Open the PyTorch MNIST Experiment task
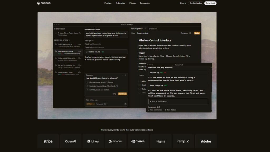The image size is (270, 152). pyautogui.click(x=68, y=59)
